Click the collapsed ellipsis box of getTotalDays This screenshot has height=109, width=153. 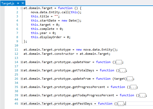tap(122, 71)
